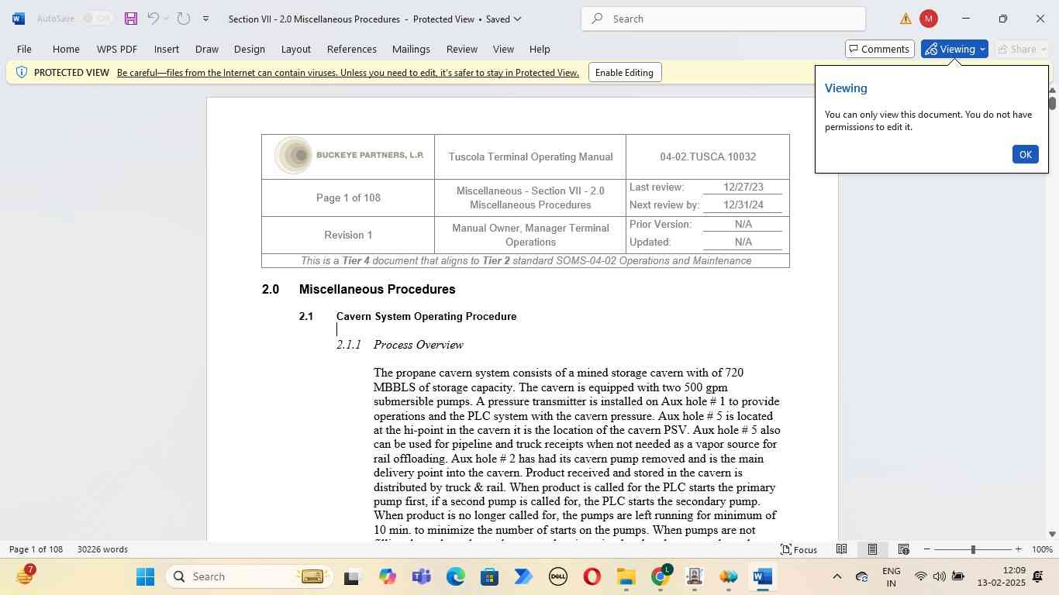Click the scrollbar down arrow
Viewport: 1059px width, 595px height.
[1052, 534]
